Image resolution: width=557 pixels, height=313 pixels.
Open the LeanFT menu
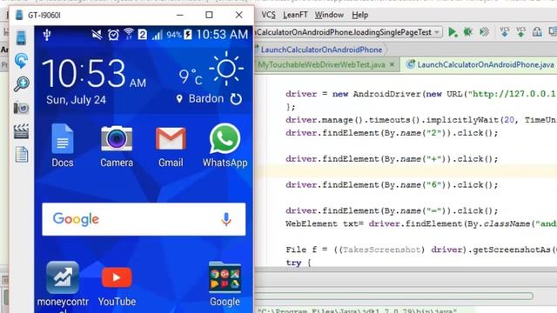(295, 15)
